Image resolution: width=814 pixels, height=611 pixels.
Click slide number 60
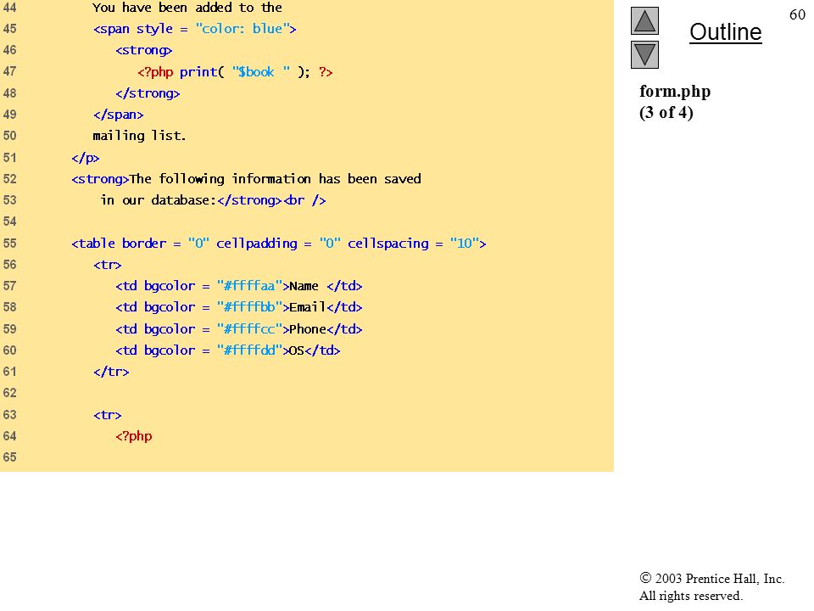[797, 14]
